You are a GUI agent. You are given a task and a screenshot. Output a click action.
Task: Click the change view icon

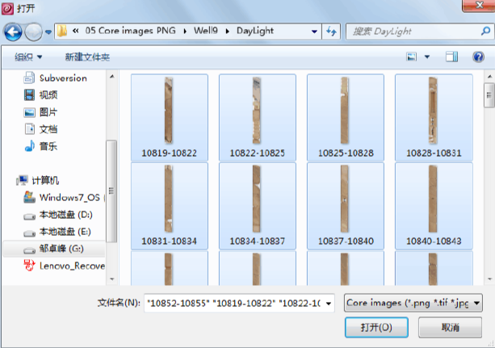tap(412, 57)
